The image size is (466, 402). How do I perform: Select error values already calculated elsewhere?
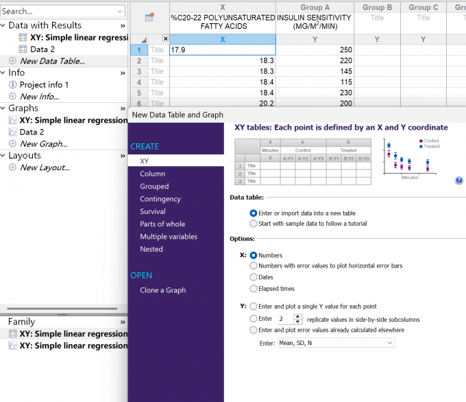pos(253,330)
